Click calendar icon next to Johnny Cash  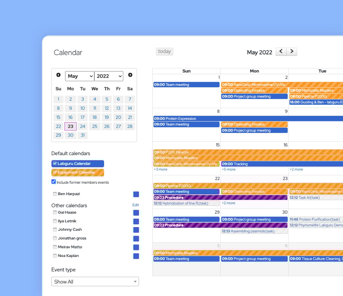[x=55, y=230]
